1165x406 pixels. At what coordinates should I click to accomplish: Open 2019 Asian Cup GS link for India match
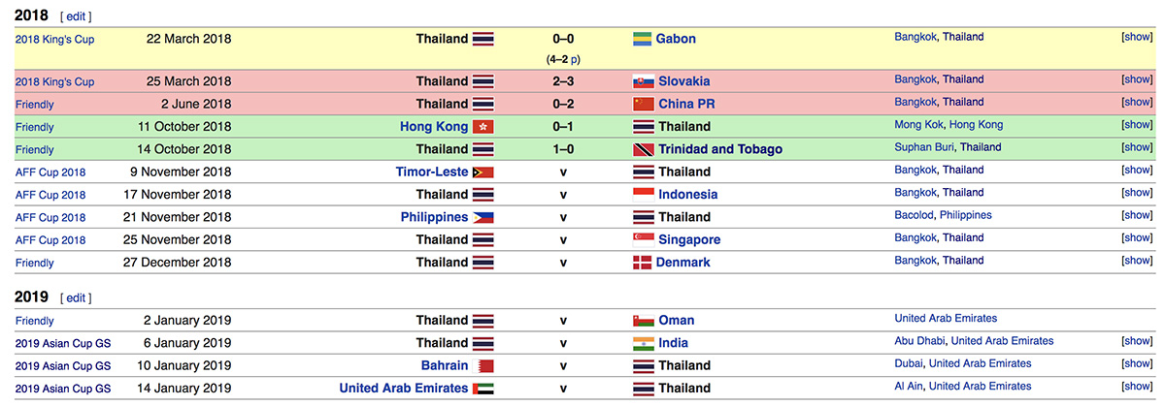tap(63, 343)
